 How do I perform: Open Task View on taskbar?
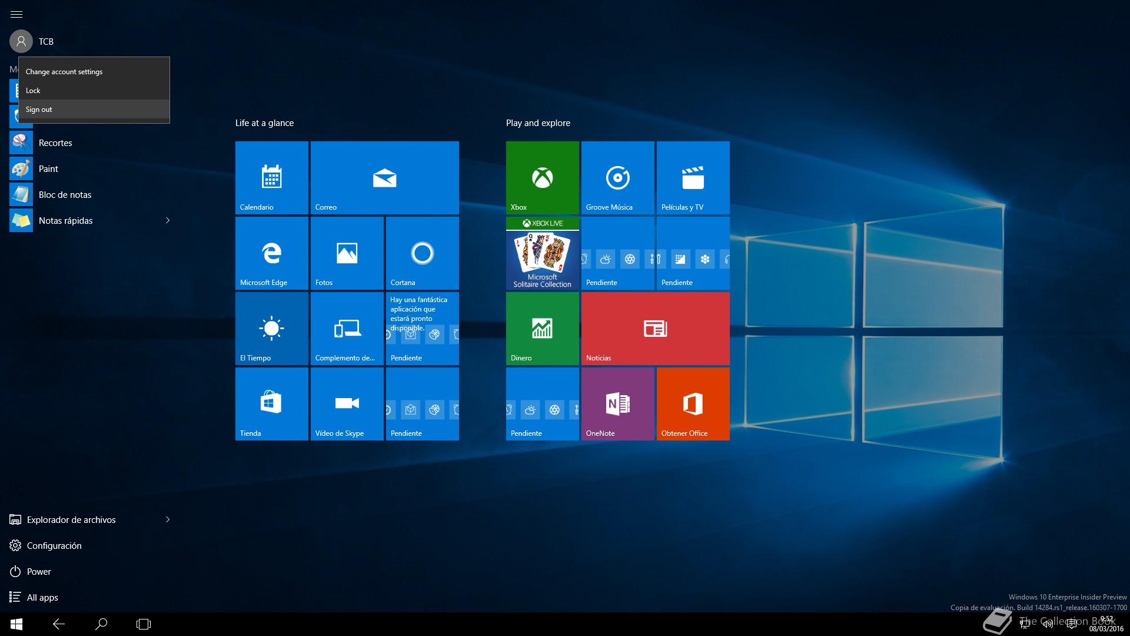(144, 624)
